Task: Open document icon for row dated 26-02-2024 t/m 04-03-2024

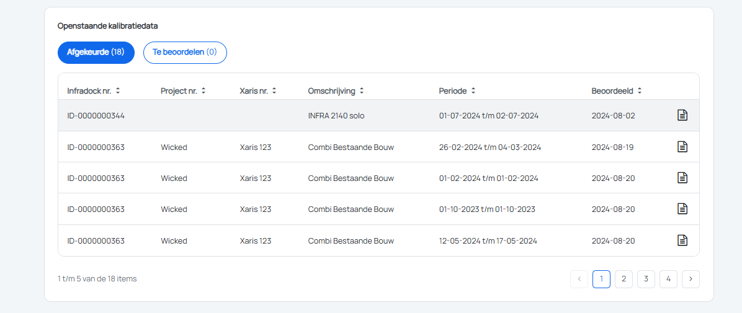Action: pos(682,146)
